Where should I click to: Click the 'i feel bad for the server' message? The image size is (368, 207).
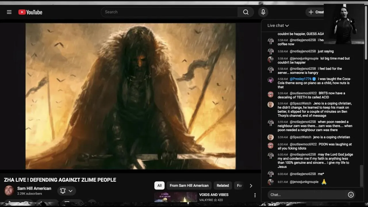click(310, 71)
